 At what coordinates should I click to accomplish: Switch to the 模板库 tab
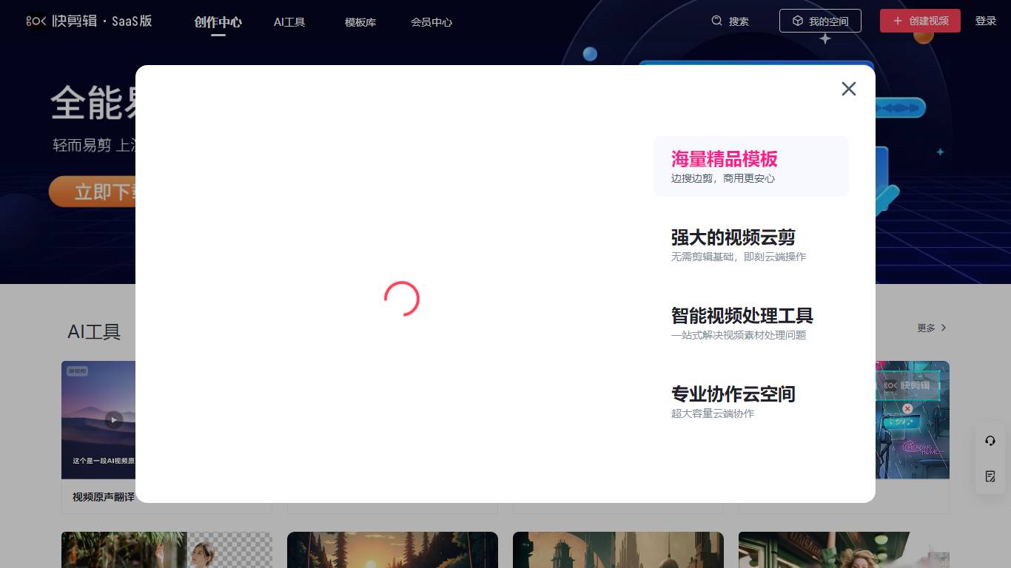tap(360, 22)
